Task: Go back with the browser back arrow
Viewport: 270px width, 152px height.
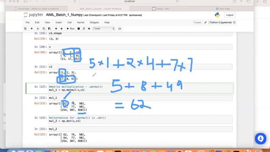Action: [x=37, y=1]
